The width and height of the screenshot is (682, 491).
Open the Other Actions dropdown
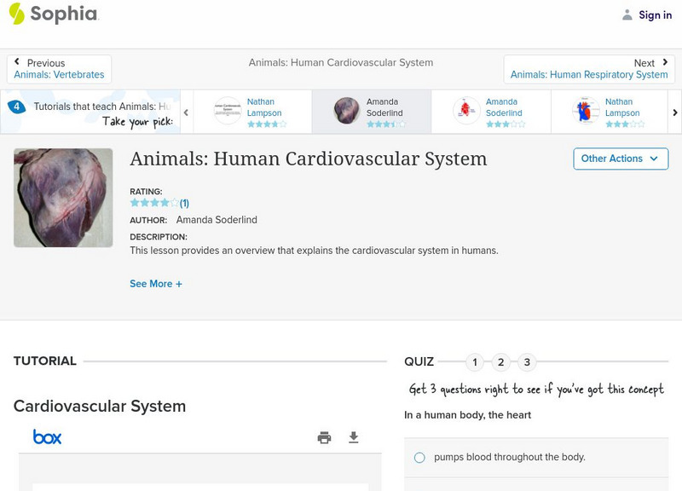pos(620,159)
